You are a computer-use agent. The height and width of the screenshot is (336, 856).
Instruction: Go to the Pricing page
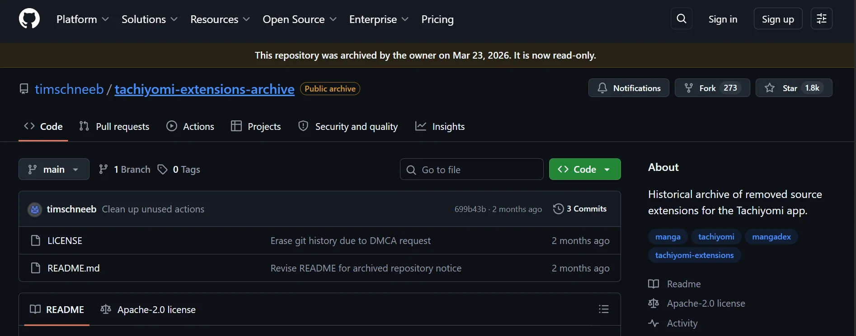[437, 19]
